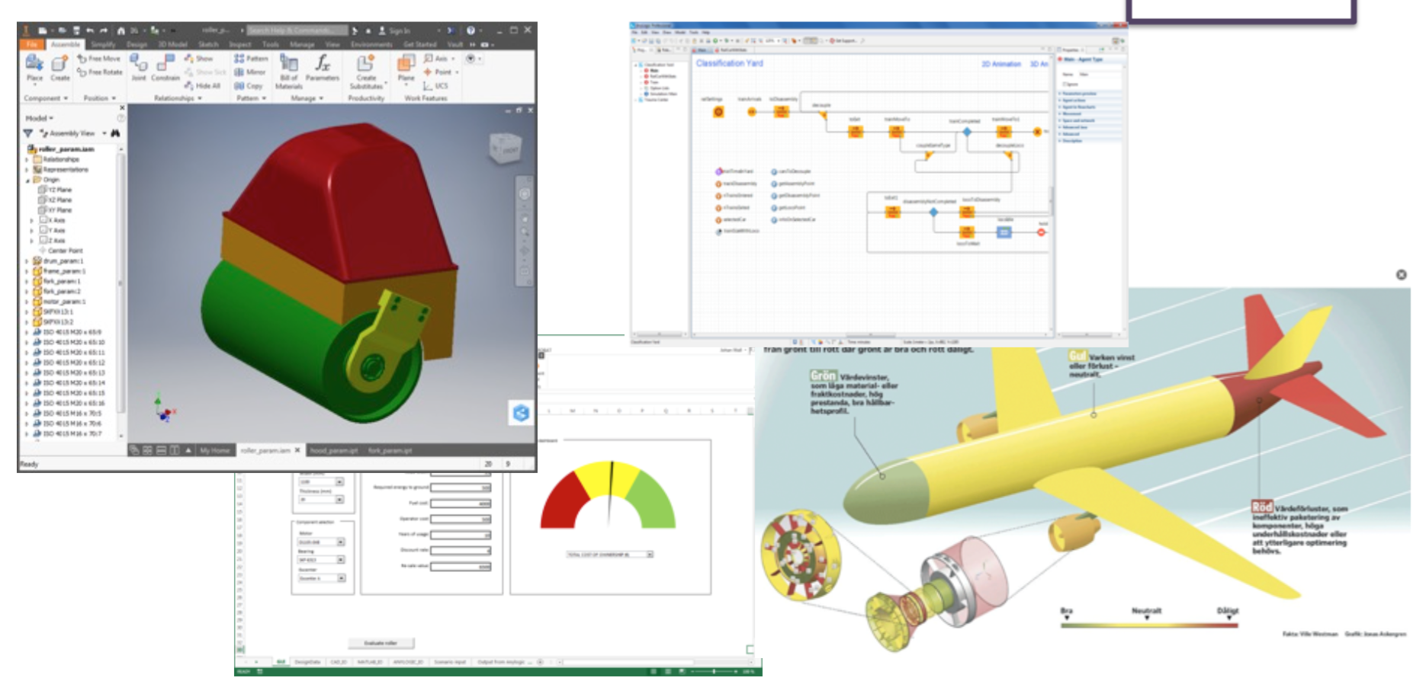Select YZ Plane in the Origin folder
1426x681 pixels.
[x=59, y=190]
